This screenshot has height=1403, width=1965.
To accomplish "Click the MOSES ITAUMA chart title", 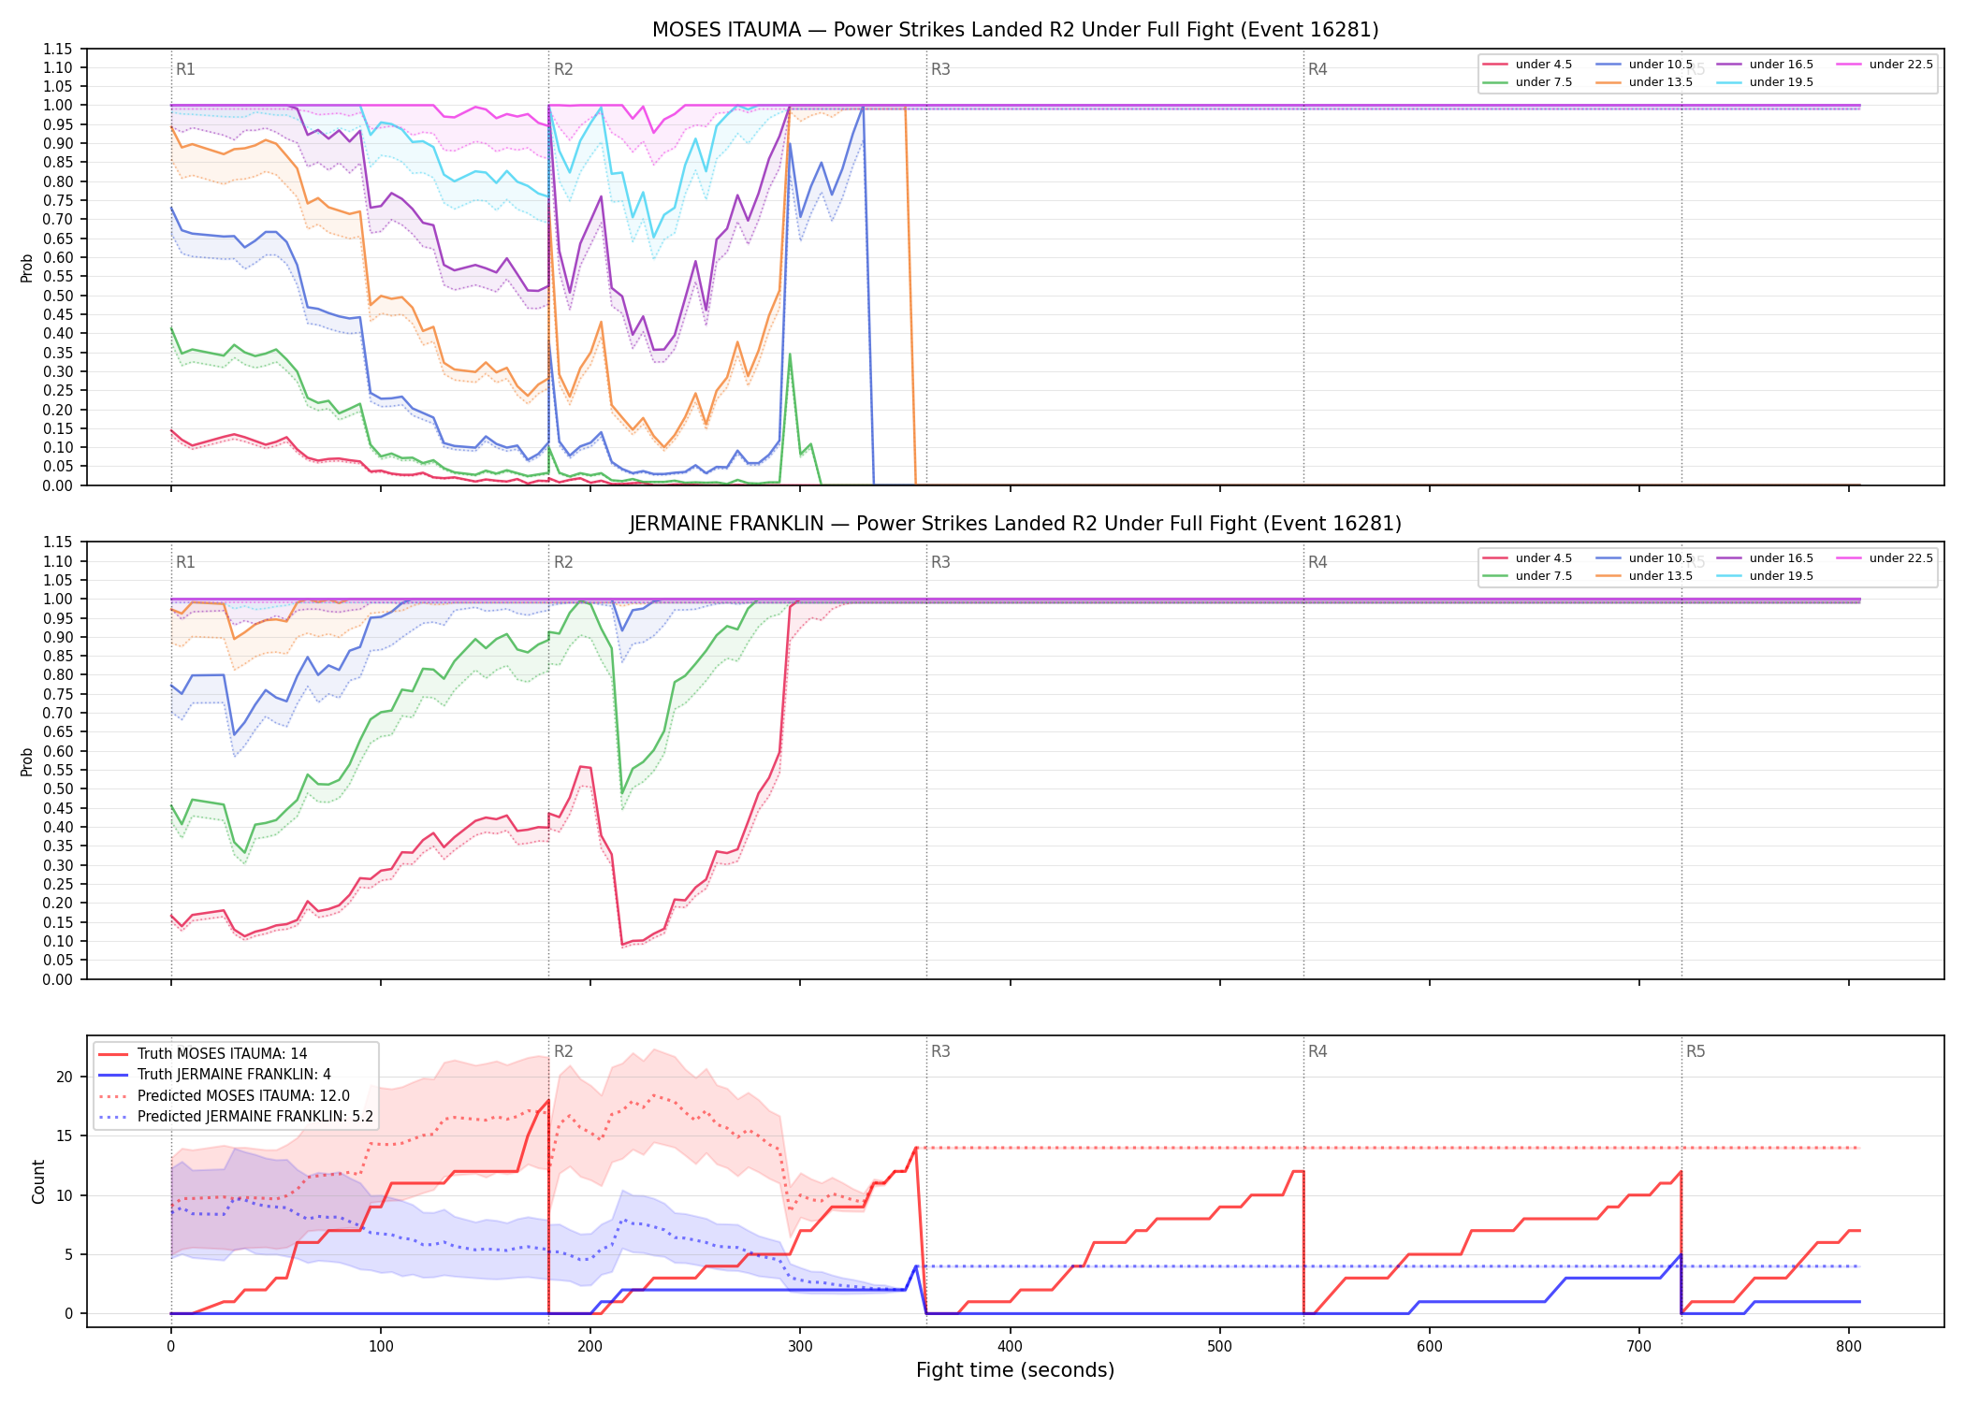I will pyautogui.click(x=1015, y=30).
